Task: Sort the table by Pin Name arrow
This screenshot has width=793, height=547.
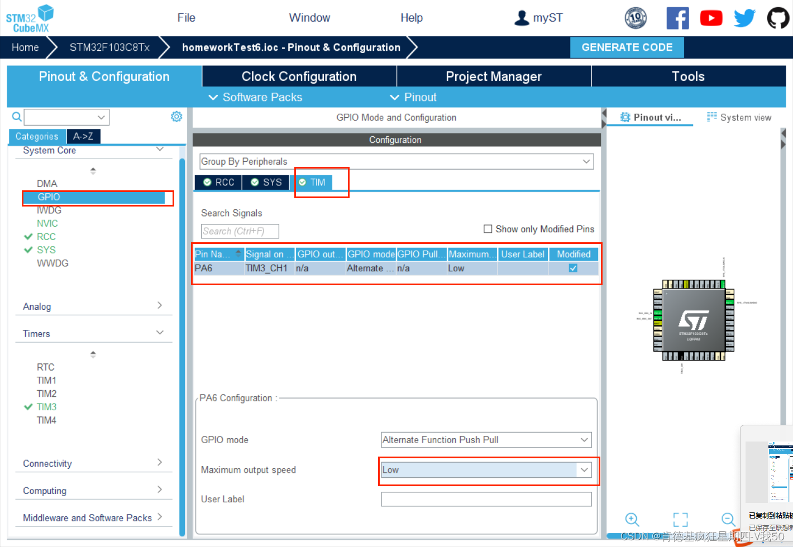Action: 238,253
